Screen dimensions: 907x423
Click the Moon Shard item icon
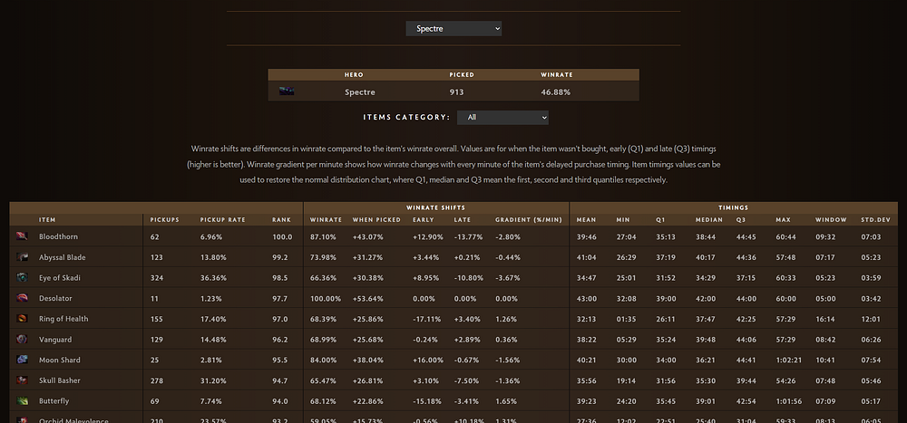[x=22, y=360]
